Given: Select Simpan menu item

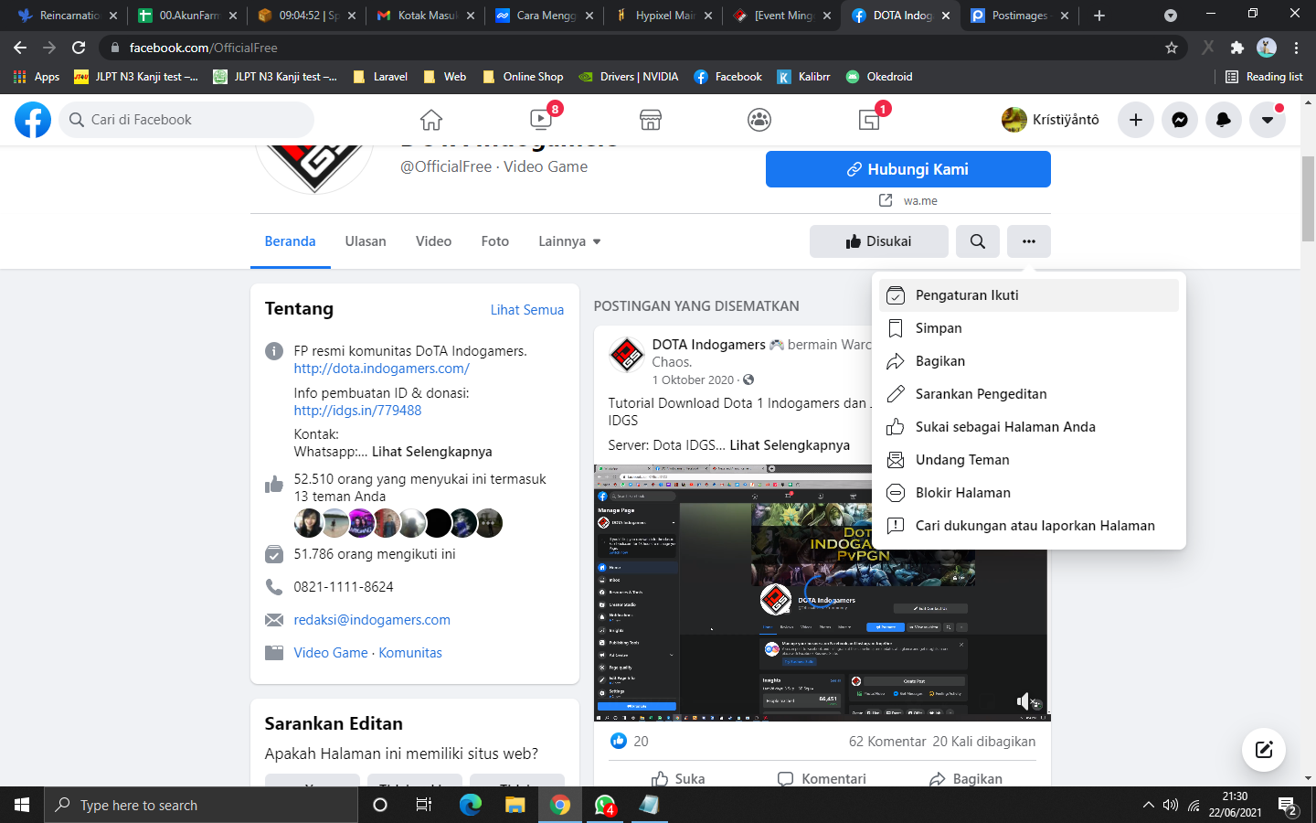Looking at the screenshot, I should click(1029, 328).
